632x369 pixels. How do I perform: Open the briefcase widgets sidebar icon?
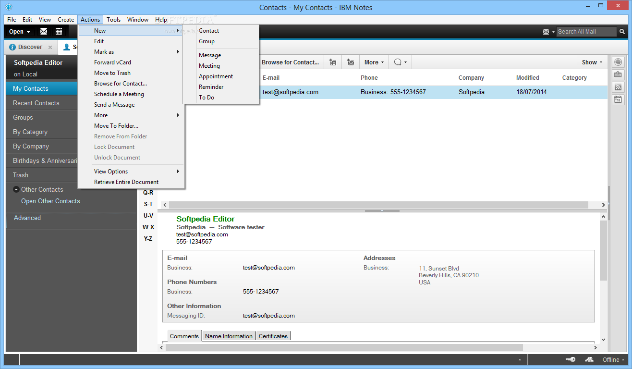(x=618, y=74)
